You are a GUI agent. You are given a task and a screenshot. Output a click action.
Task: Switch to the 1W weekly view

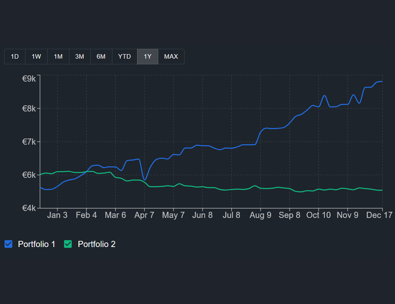pyautogui.click(x=36, y=56)
